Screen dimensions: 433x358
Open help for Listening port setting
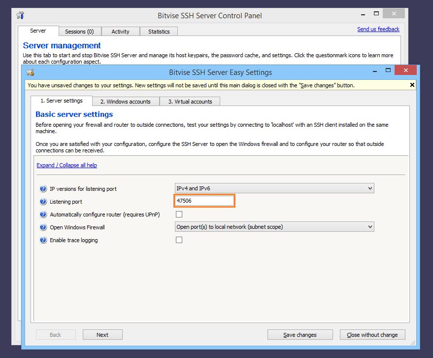point(43,201)
